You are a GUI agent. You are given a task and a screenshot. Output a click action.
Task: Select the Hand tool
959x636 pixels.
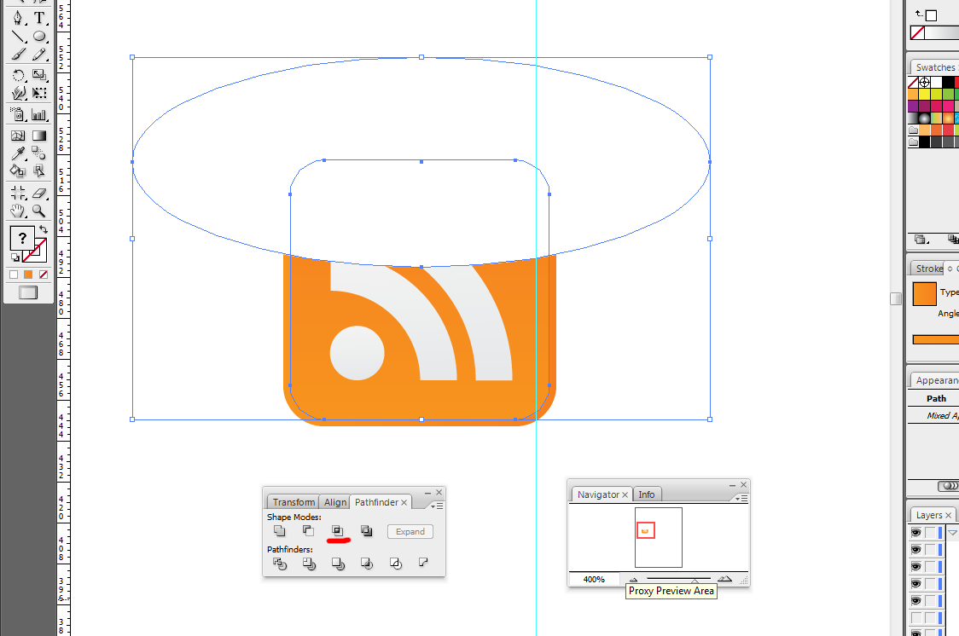[x=18, y=211]
